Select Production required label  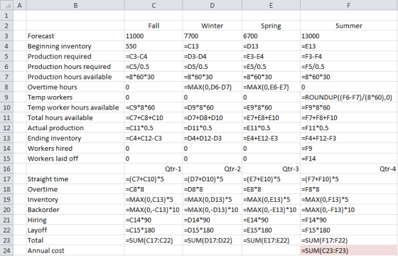click(75, 56)
